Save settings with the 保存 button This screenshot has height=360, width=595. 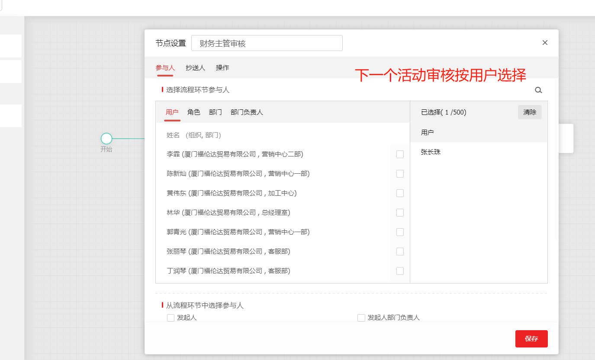coord(531,339)
